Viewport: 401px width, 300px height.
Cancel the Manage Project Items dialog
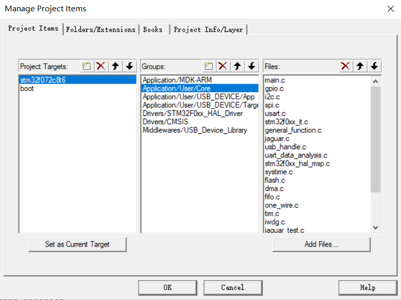[233, 288]
